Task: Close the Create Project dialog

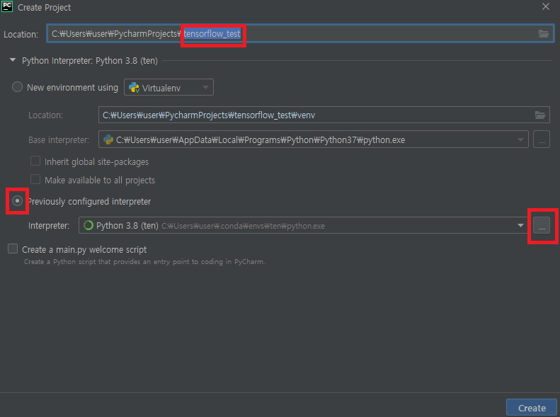Action: (x=545, y=7)
